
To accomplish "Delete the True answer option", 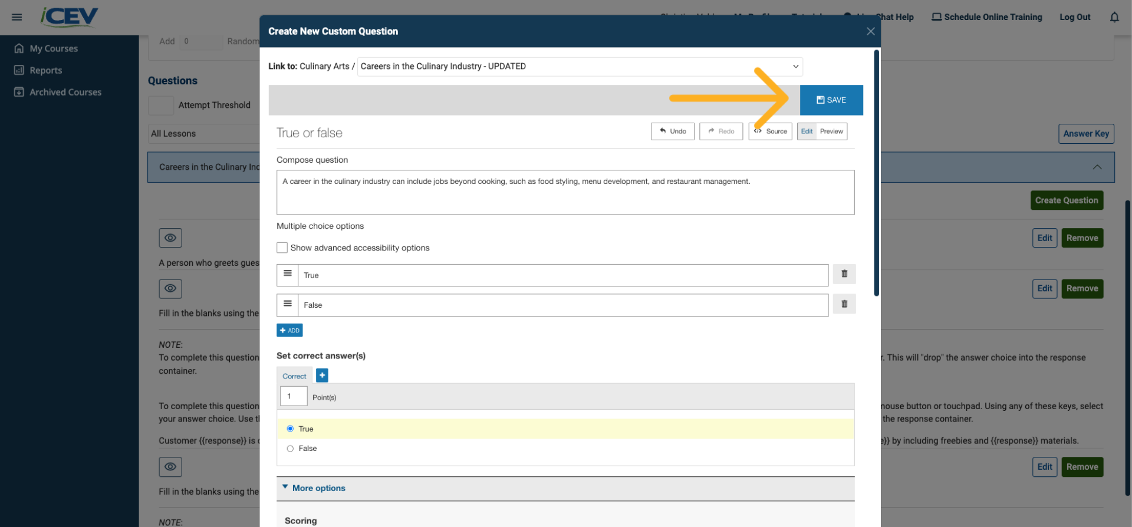I will pos(844,274).
